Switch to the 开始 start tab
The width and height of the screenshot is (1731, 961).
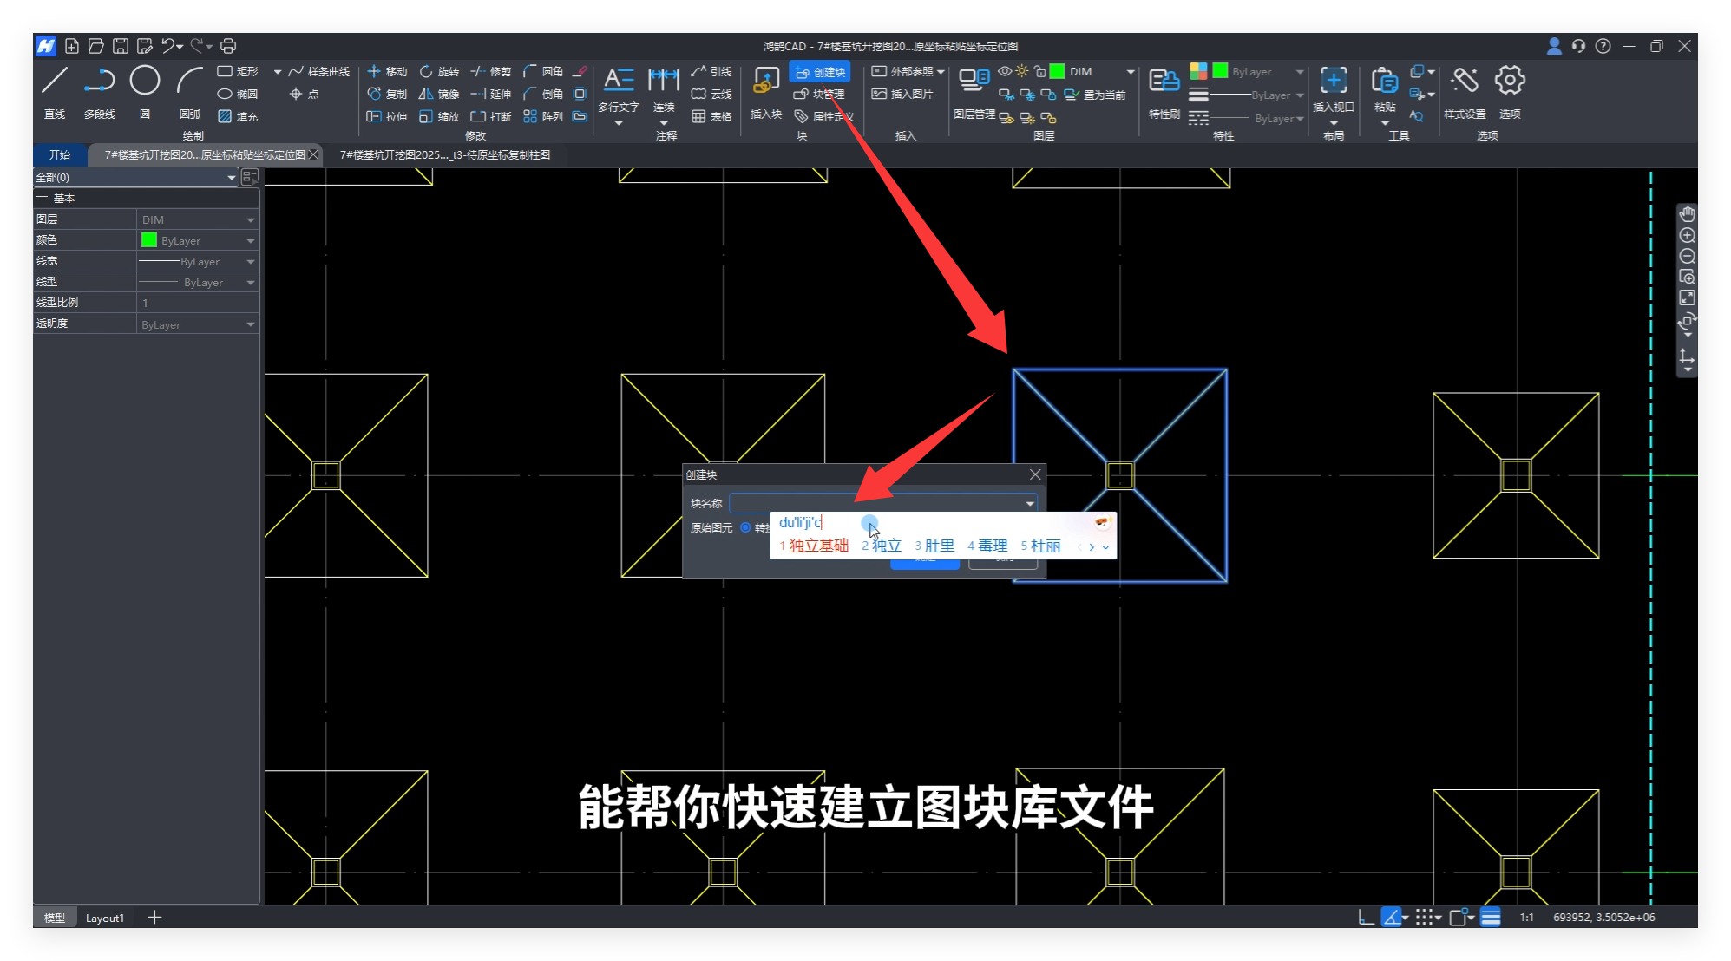tap(60, 154)
